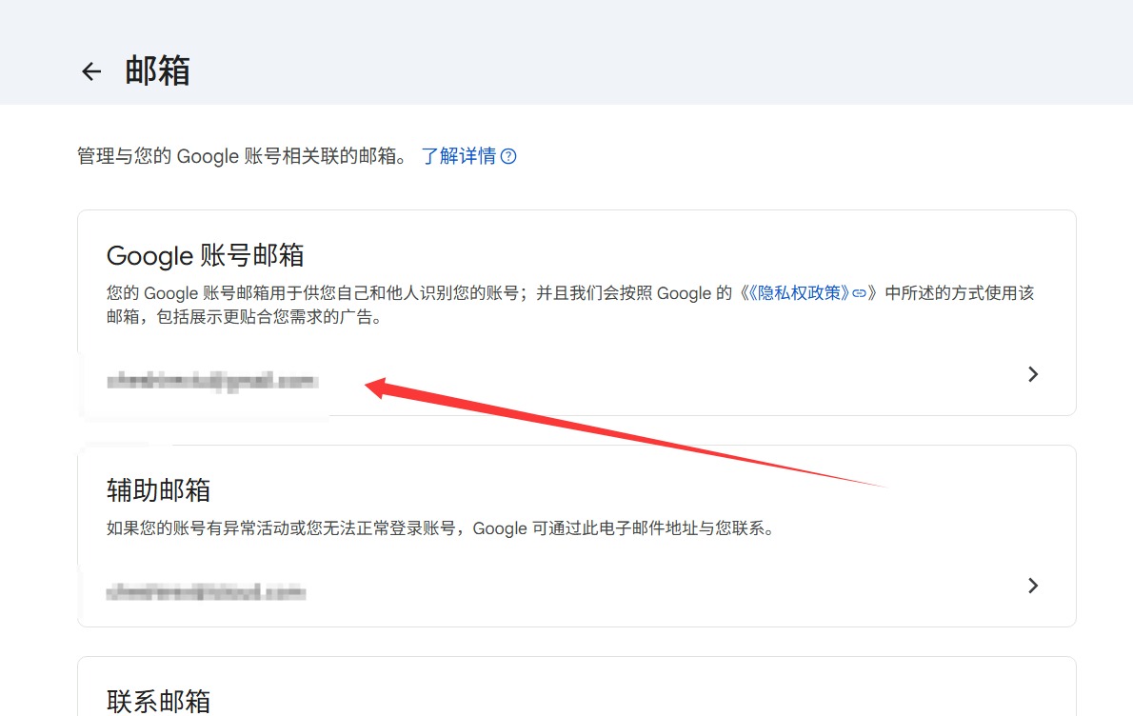The image size is (1133, 716).
Task: Click the link icon after 隐私权政策
Action: 859,293
